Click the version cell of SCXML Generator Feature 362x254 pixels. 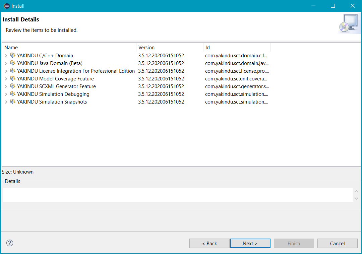pos(161,86)
